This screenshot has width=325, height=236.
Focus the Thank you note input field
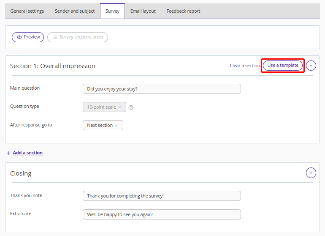tap(162, 196)
